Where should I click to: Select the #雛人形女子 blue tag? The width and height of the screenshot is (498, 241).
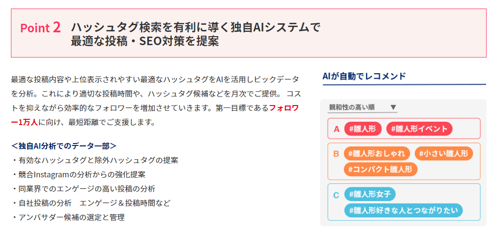click(x=370, y=194)
